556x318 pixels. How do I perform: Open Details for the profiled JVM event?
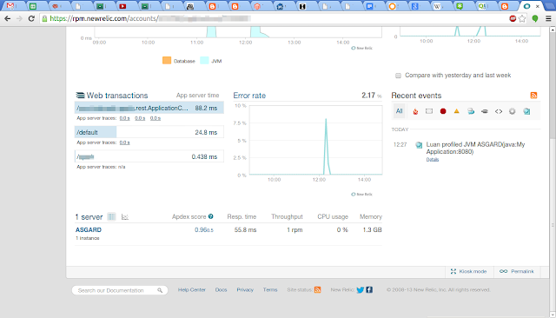(433, 160)
